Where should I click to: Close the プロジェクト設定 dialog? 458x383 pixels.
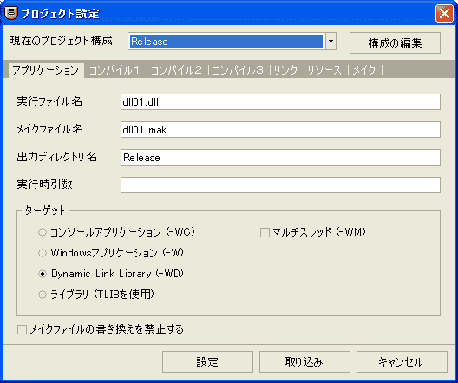(444, 13)
